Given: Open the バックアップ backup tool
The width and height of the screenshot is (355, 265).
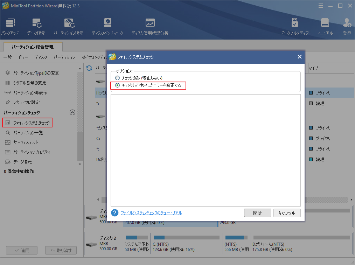Looking at the screenshot, I should [x=9, y=27].
